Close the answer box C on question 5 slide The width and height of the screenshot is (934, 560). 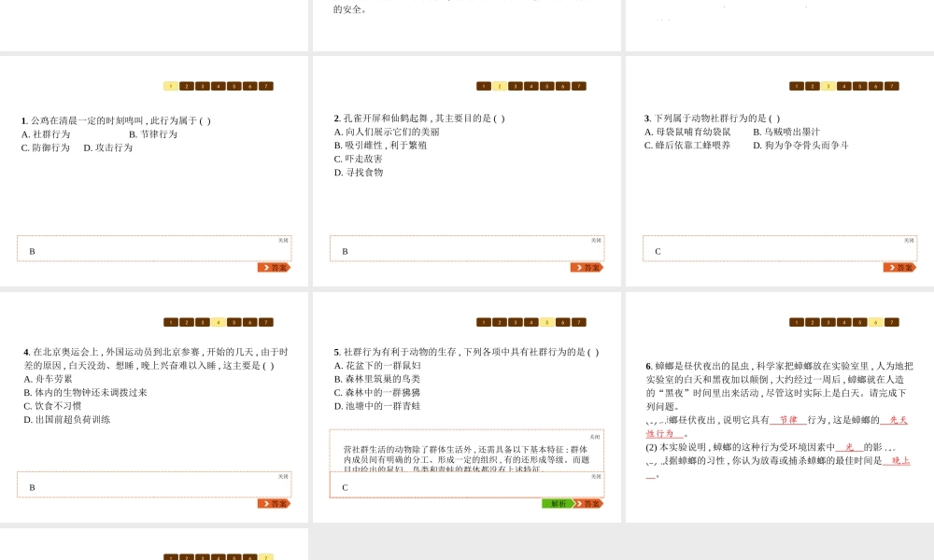coord(596,476)
